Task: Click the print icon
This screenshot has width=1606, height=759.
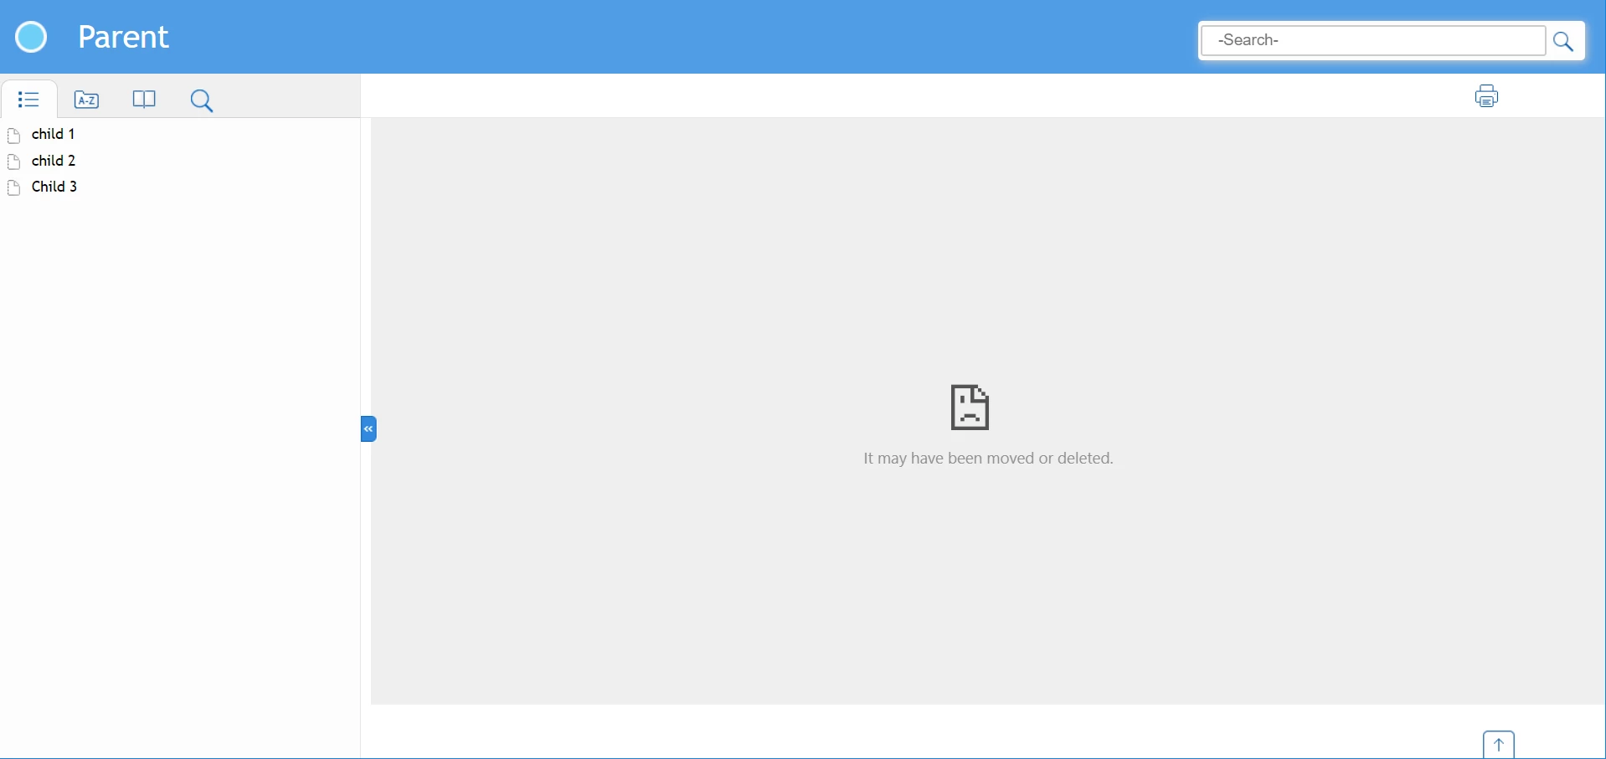Action: (x=1487, y=95)
